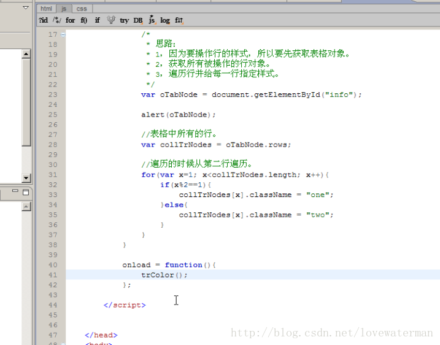The width and height of the screenshot is (440, 345).
Task: Click the 'for(var x=1;' loop header
Action: [169, 174]
